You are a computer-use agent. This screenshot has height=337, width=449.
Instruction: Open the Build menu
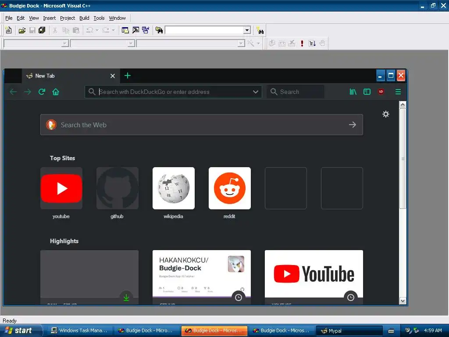pos(84,18)
